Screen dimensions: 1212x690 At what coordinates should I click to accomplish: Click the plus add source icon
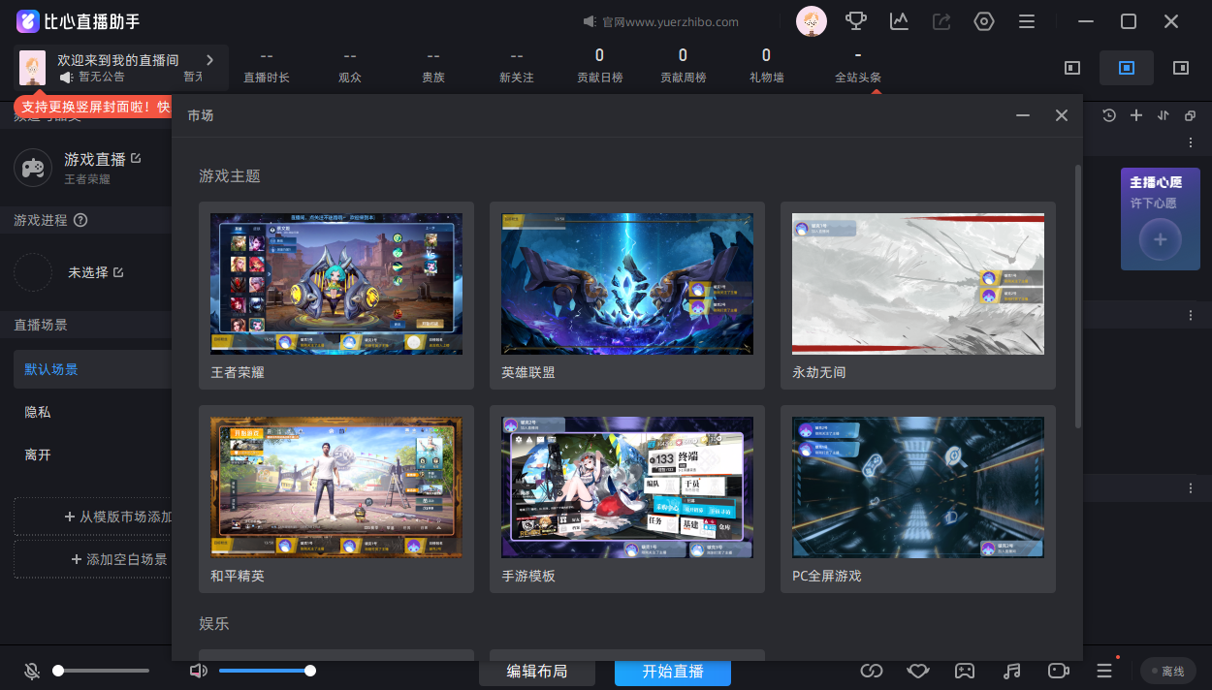(x=1136, y=115)
